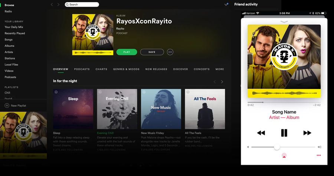Open Recently Played
Screen dimensions: 334x176
(15, 33)
